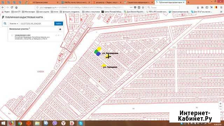The width and height of the screenshot is (224, 126).
Task: Open Skype from the taskbar
Action: click(81, 123)
